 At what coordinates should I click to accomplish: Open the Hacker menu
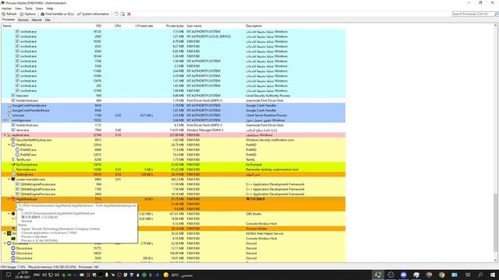[x=6, y=9]
